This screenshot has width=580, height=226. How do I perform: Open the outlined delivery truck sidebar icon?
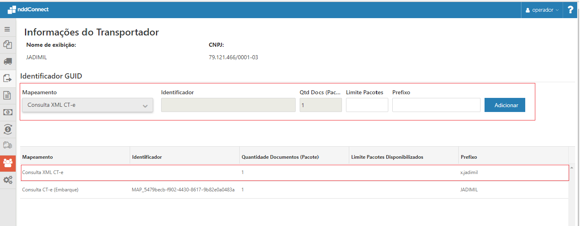click(x=7, y=145)
